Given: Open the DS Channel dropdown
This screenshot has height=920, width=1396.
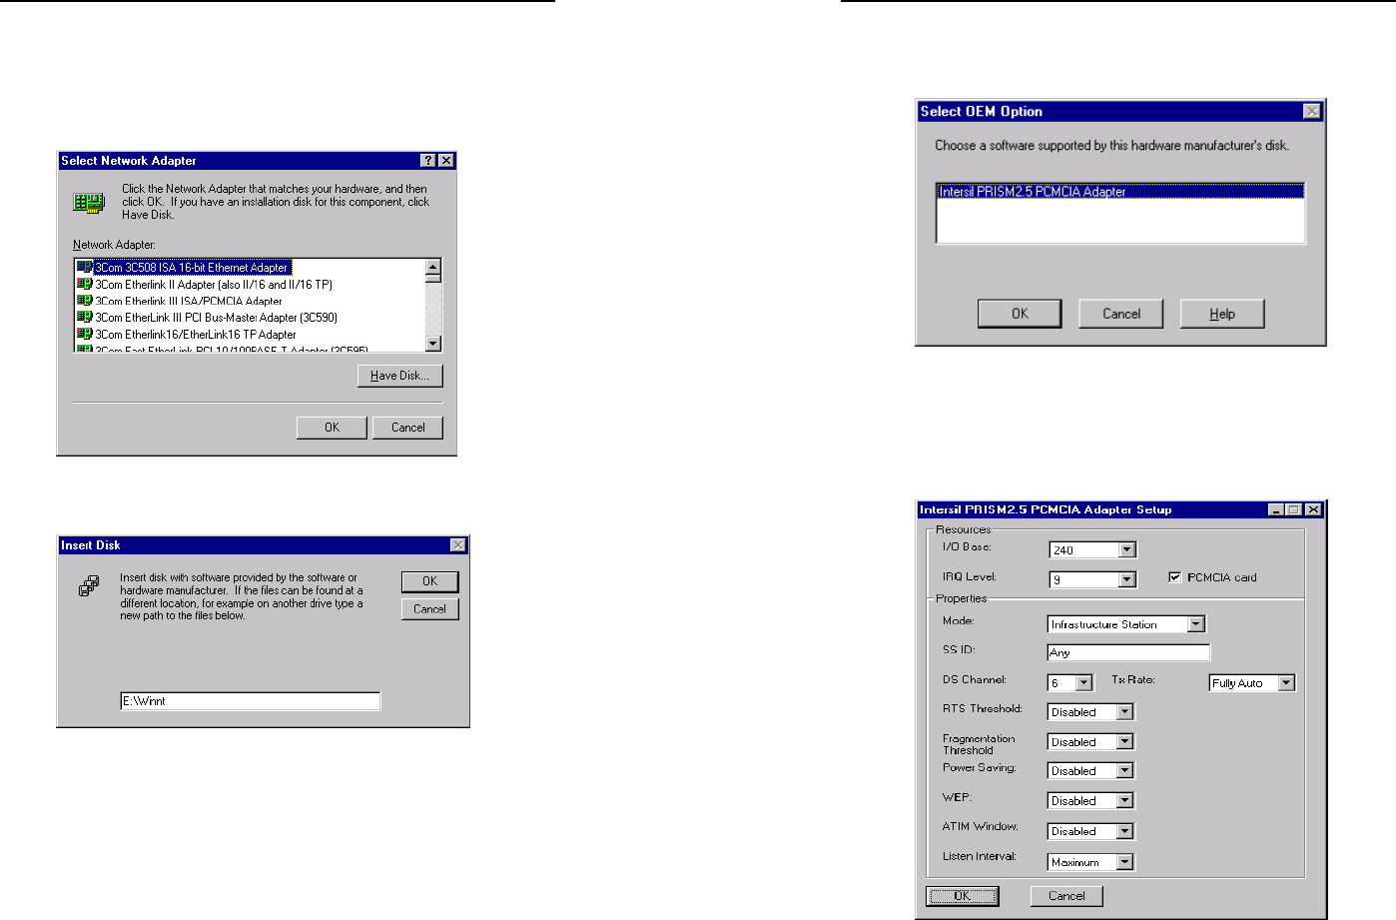Looking at the screenshot, I should click(1084, 683).
